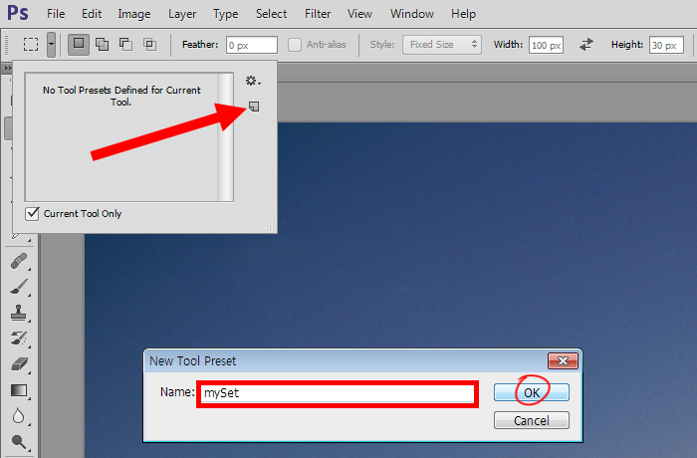Close the New Tool Preset dialog

(x=563, y=361)
